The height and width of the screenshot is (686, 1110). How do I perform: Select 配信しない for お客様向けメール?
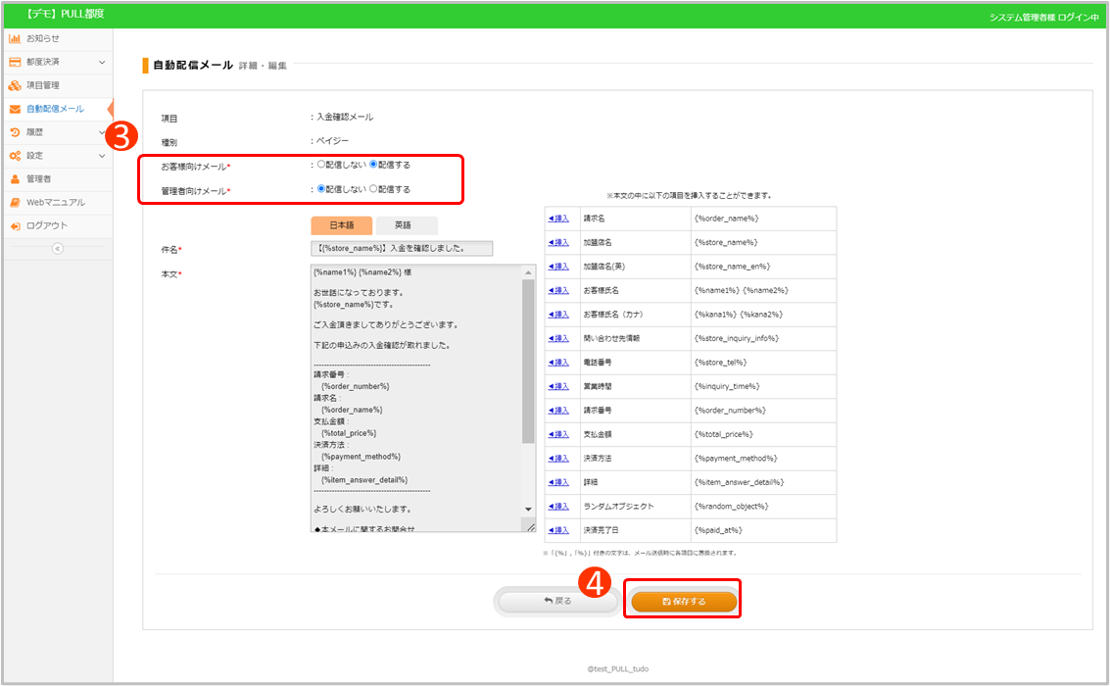coord(321,165)
